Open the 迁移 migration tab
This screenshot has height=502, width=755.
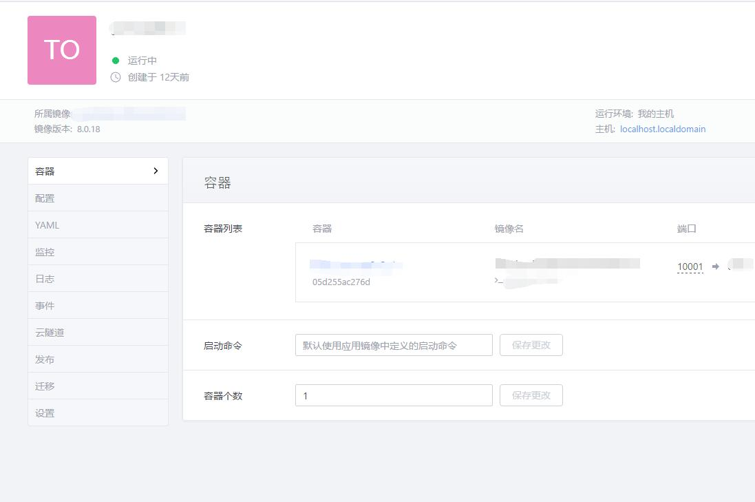point(98,386)
